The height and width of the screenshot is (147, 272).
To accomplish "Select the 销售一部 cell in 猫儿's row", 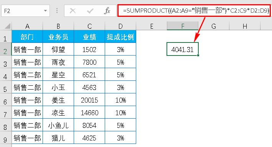I will tap(27, 138).
